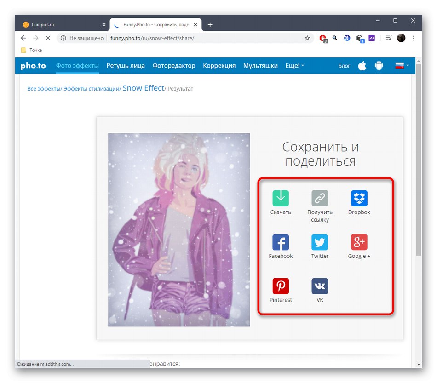This screenshot has width=437, height=383.
Task: Open the Android app link icon
Action: coord(379,66)
